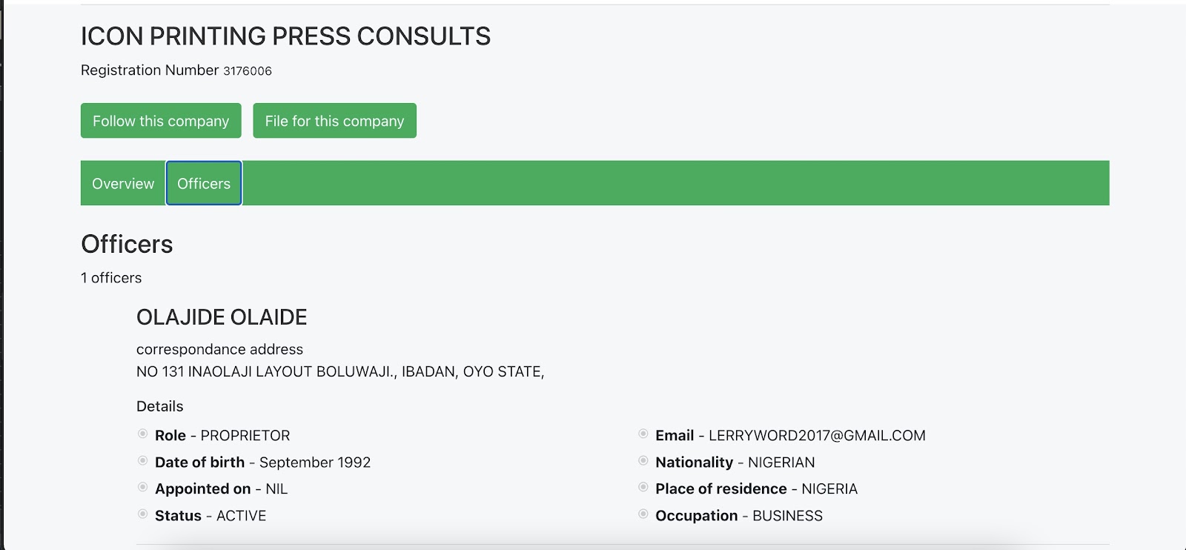The image size is (1186, 550).
Task: Click the bullet icon beside Place of residence
Action: [643, 488]
